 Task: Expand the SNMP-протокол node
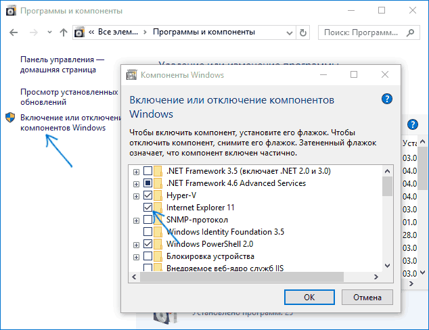pos(136,220)
